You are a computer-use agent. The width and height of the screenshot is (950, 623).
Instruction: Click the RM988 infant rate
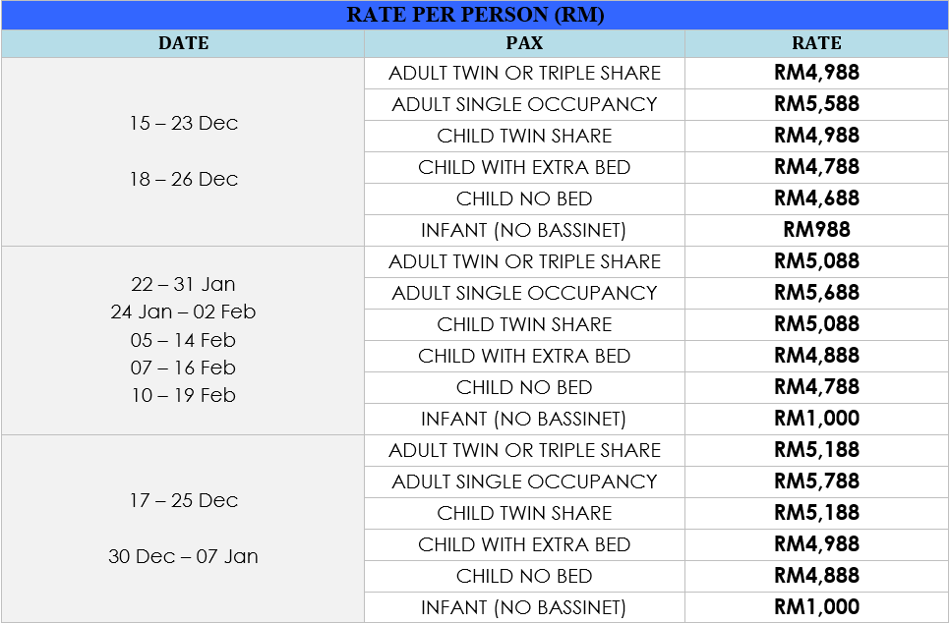[816, 230]
